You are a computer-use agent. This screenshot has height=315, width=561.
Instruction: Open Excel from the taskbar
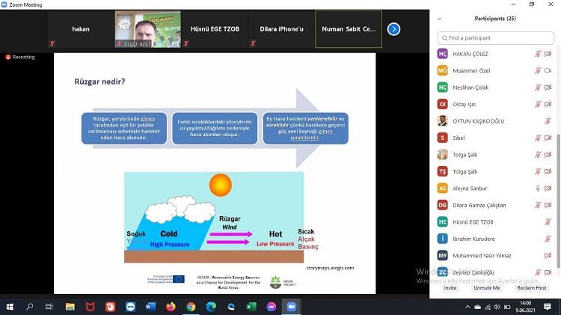click(x=251, y=307)
